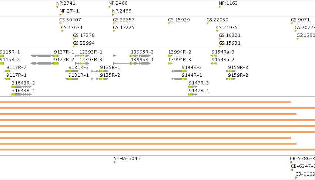Select the 13994R-3 transcript label
The image size is (315, 180).
coord(180,60)
